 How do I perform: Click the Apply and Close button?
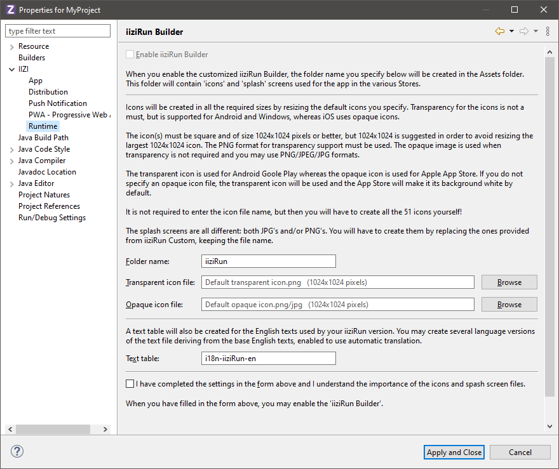(x=454, y=452)
